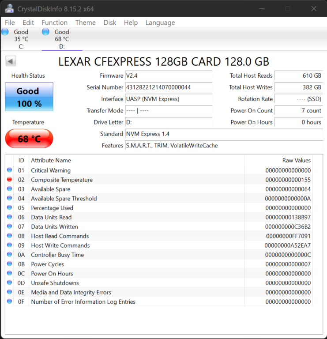Image resolution: width=327 pixels, height=339 pixels.
Task: Click the Good 100 % health status button
Action: pos(29,97)
